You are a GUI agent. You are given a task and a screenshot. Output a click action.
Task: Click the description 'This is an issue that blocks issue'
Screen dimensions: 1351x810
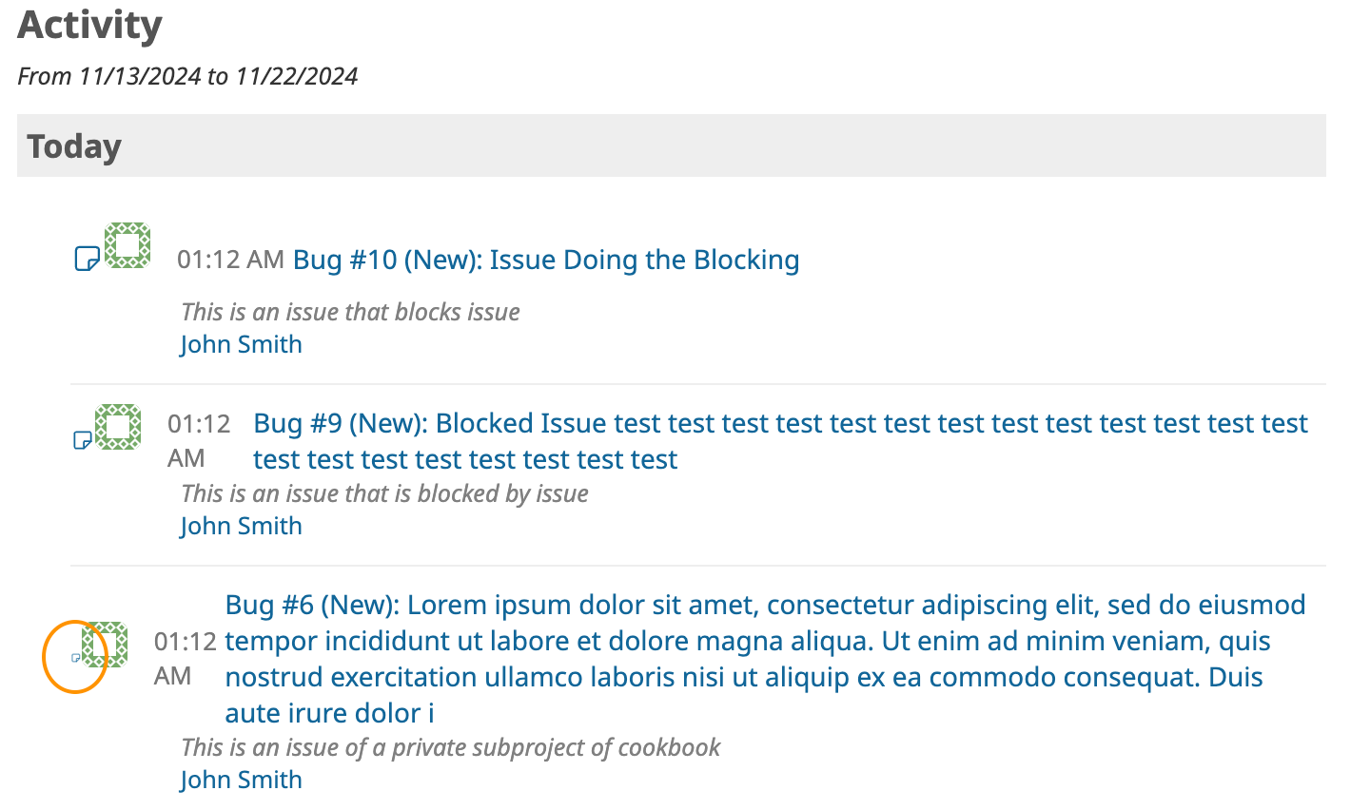tap(351, 312)
